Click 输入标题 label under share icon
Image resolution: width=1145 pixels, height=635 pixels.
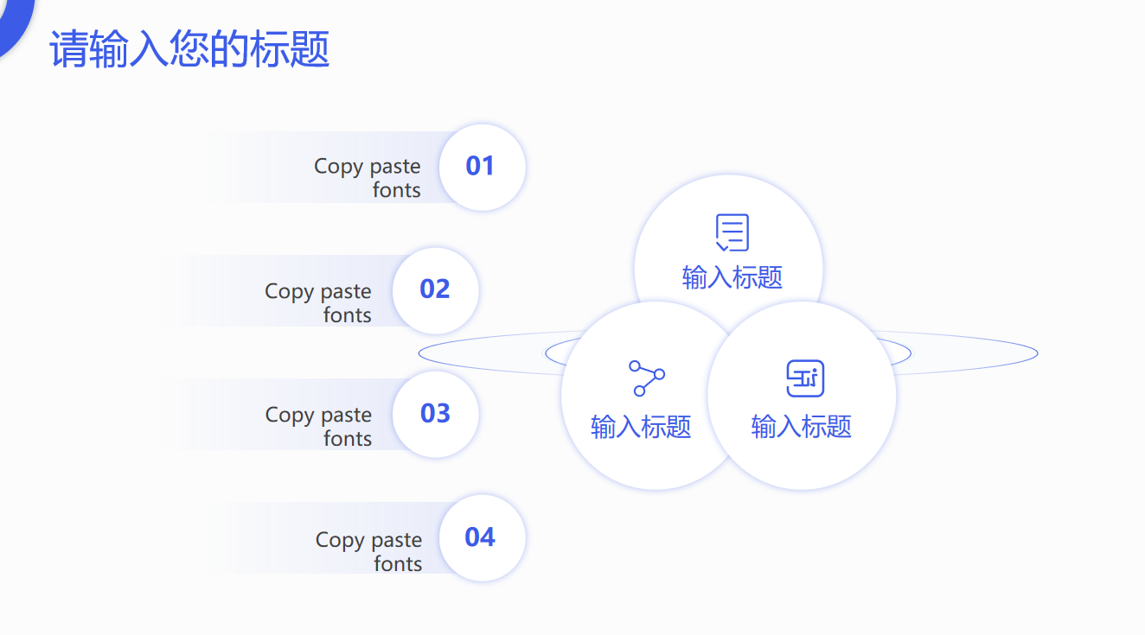(641, 427)
